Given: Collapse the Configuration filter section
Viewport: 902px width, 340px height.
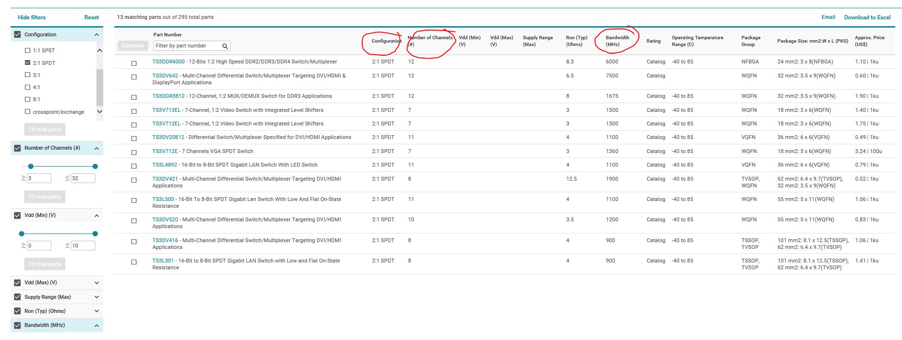Looking at the screenshot, I should pyautogui.click(x=96, y=35).
